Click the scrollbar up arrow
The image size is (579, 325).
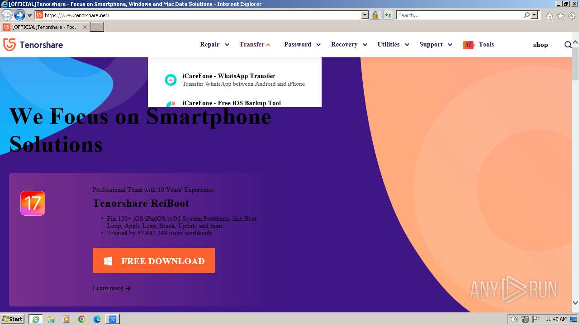575,42
